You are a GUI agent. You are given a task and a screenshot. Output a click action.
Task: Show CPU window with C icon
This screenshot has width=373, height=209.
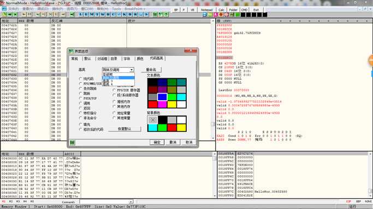(x=114, y=15)
